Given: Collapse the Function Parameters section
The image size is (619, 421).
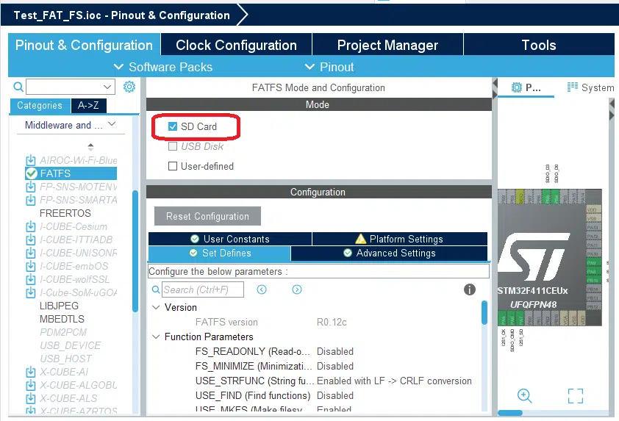Looking at the screenshot, I should click(x=157, y=337).
